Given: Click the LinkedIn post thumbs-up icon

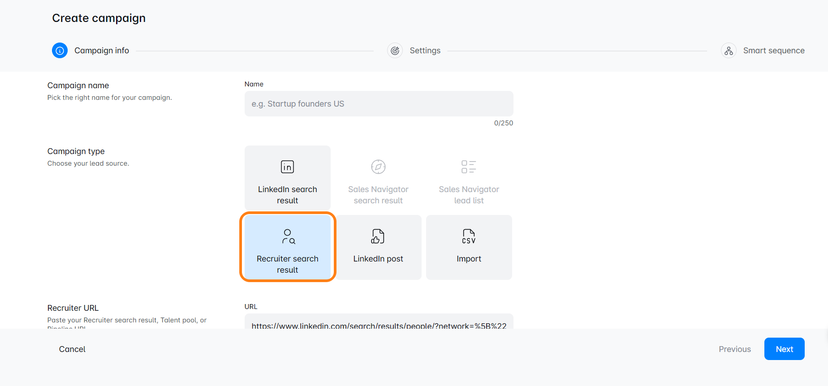Looking at the screenshot, I should (x=378, y=236).
